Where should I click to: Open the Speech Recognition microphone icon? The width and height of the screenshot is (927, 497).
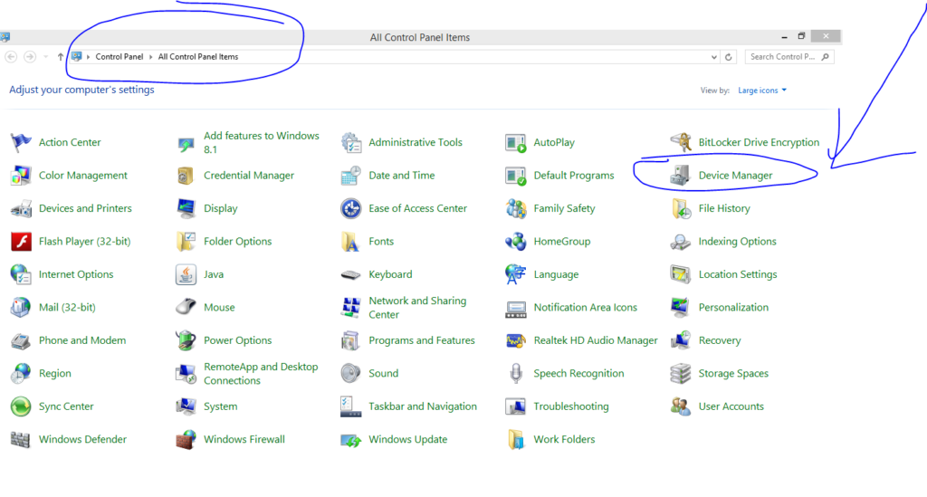(x=515, y=374)
